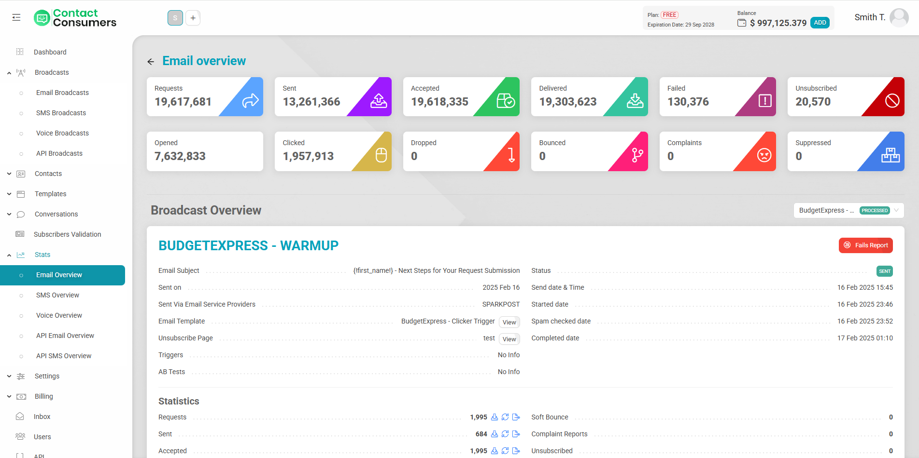The height and width of the screenshot is (458, 919).
Task: Open the Fails Report
Action: pos(865,245)
